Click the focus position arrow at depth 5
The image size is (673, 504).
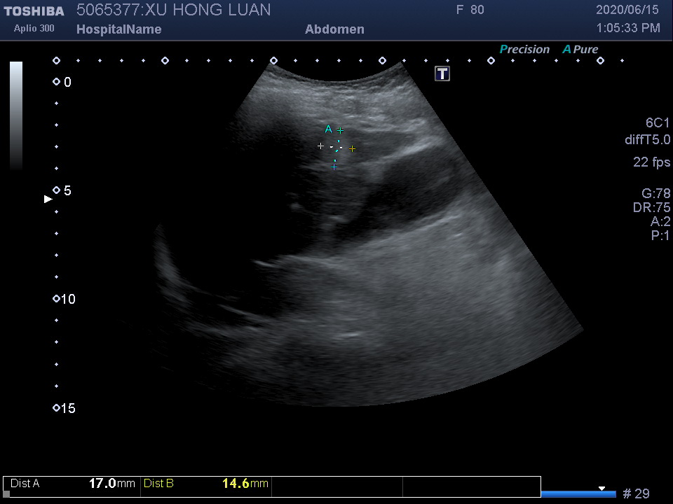48,199
